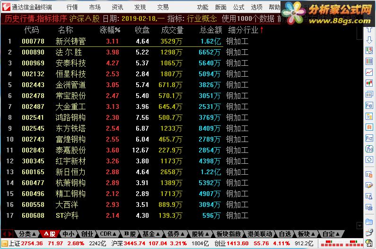
Task: Open the blue folder sidebar icon
Action: pyautogui.click(x=369, y=222)
